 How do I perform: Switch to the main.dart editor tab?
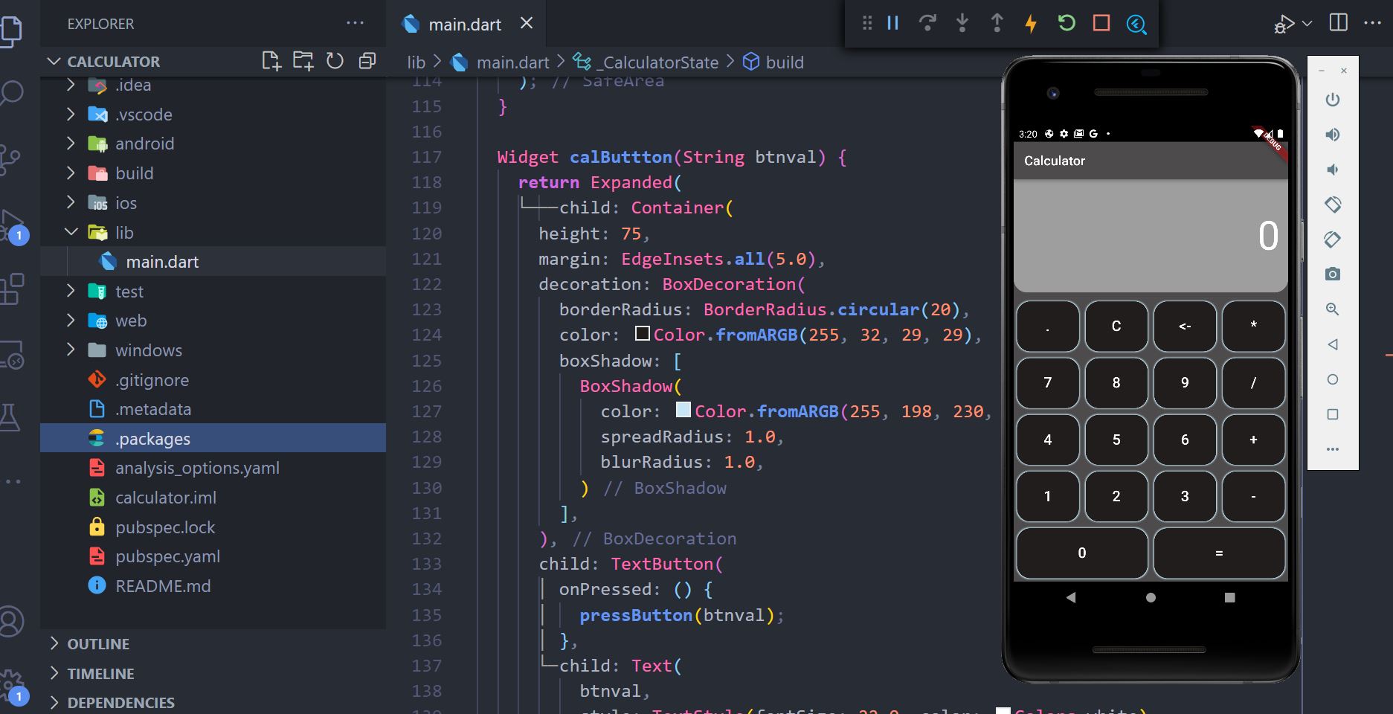point(461,23)
